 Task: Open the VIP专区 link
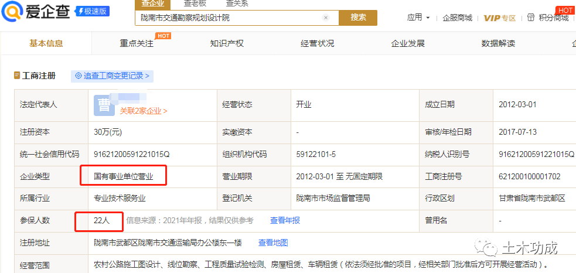(500, 18)
